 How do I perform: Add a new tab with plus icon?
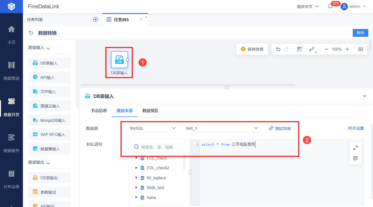tap(96, 19)
